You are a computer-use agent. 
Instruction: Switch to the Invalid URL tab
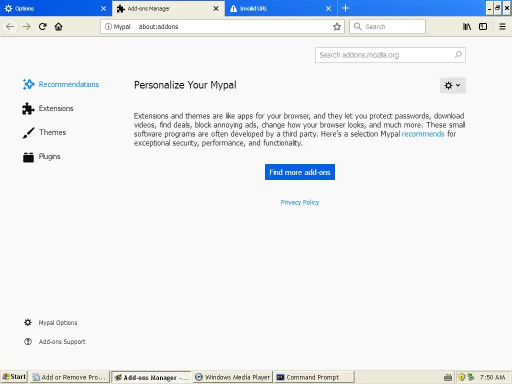(x=281, y=8)
